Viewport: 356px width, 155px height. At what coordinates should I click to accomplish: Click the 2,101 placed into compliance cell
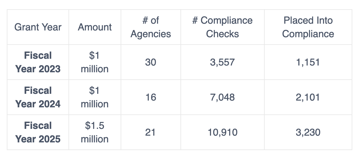tap(308, 97)
